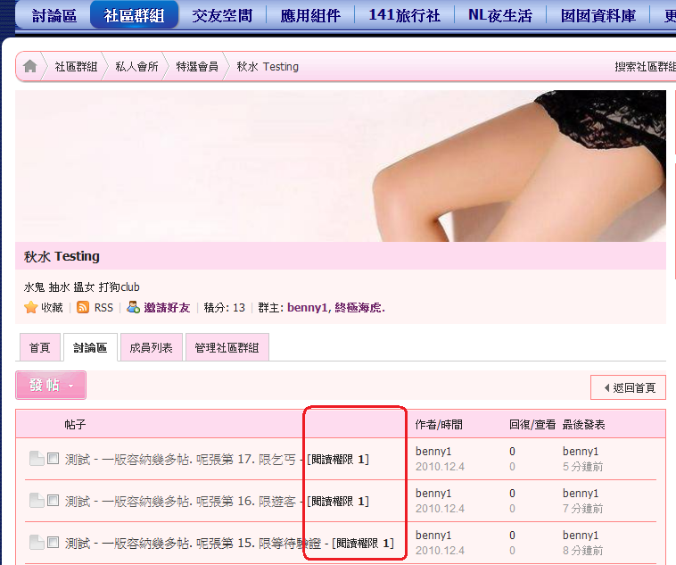Click the 秋水 Testing group title
Viewport: 676px width, 565px height.
tap(62, 256)
